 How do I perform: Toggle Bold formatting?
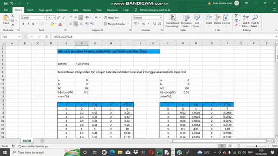tap(23, 24)
